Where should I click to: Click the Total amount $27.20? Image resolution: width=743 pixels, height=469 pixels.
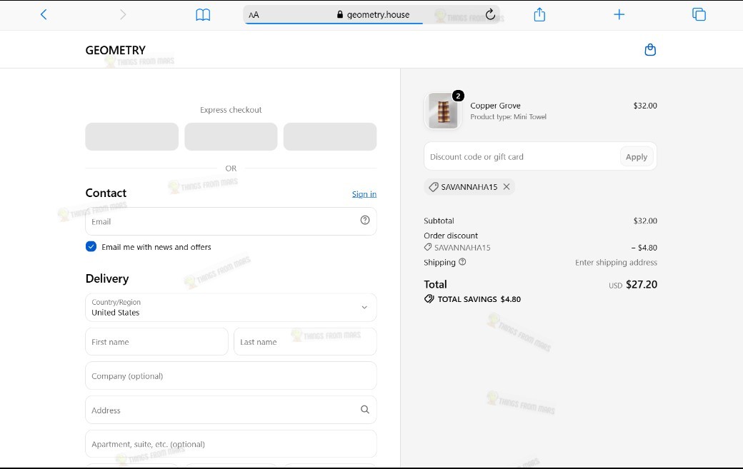click(x=641, y=284)
